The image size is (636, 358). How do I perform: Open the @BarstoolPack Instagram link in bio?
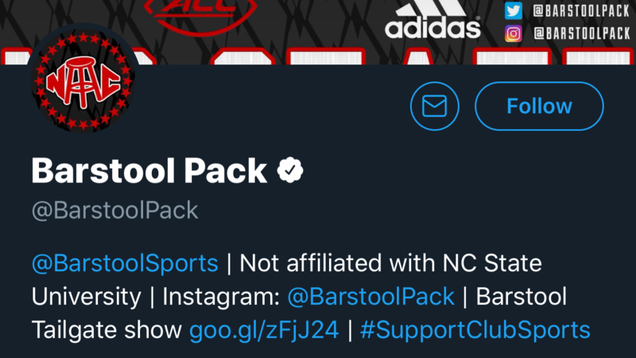[370, 297]
